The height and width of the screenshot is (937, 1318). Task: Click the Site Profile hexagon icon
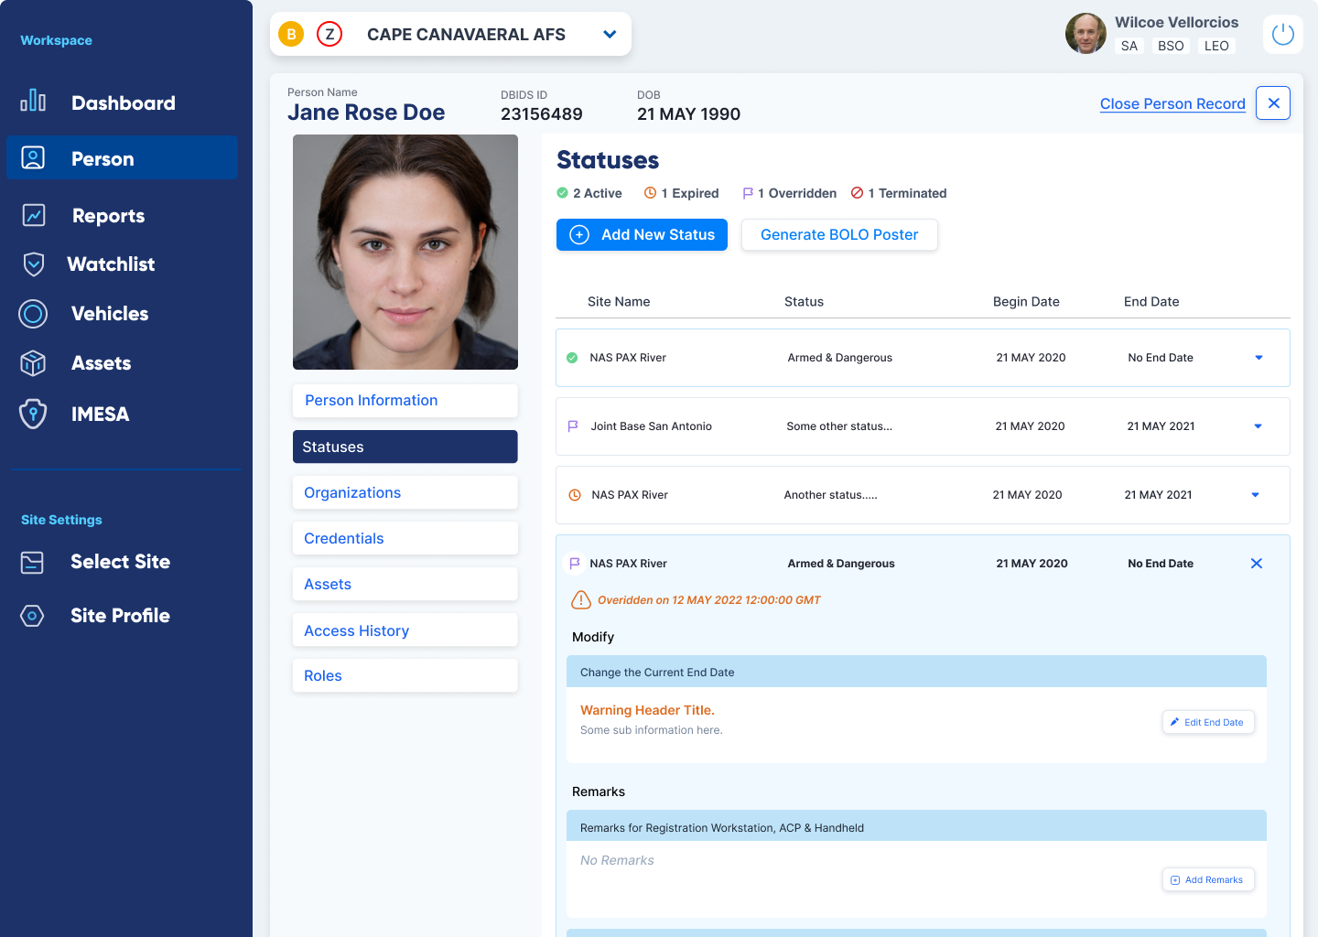tap(32, 616)
